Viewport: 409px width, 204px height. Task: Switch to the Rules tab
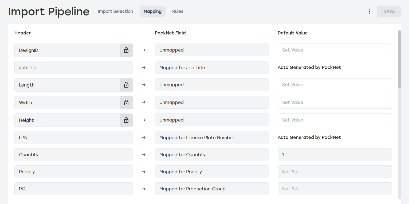[178, 11]
